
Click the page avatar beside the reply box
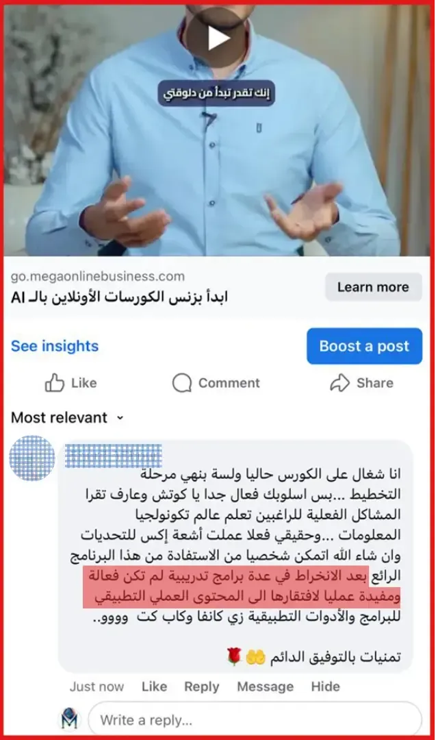(x=70, y=719)
